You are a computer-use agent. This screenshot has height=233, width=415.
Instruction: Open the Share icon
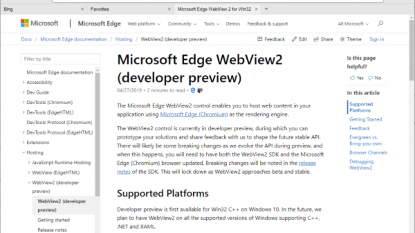pos(316,39)
